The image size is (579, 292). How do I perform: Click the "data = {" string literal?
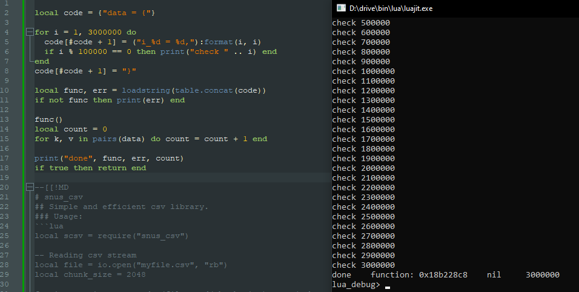127,13
